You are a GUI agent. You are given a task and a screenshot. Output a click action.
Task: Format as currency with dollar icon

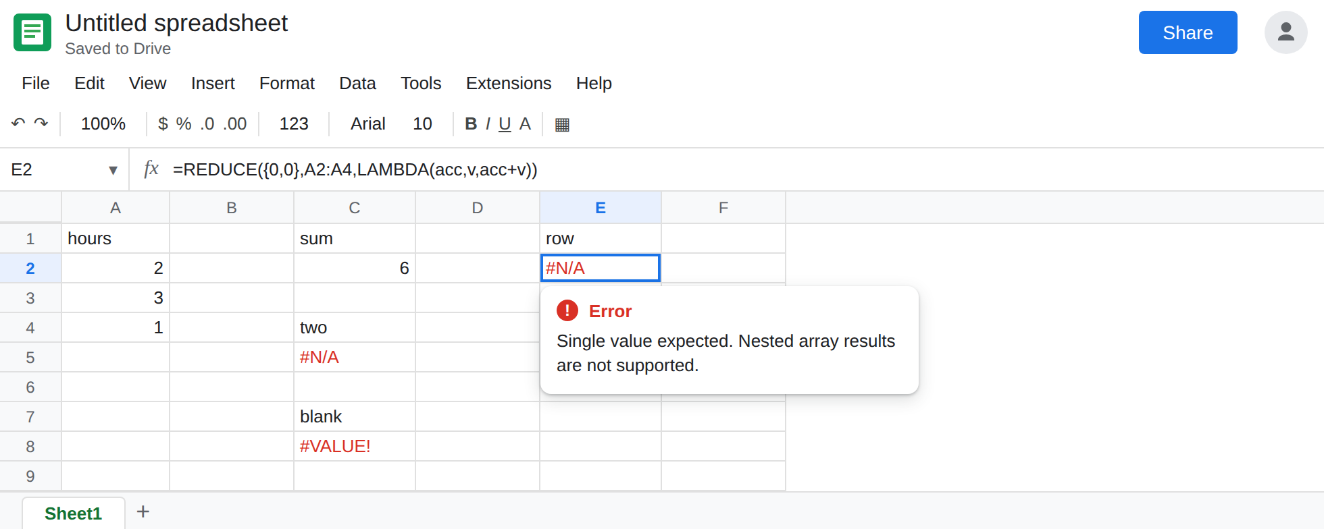(163, 123)
